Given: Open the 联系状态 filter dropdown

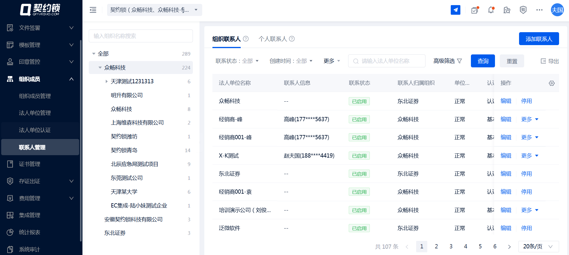Looking at the screenshot, I should point(237,61).
